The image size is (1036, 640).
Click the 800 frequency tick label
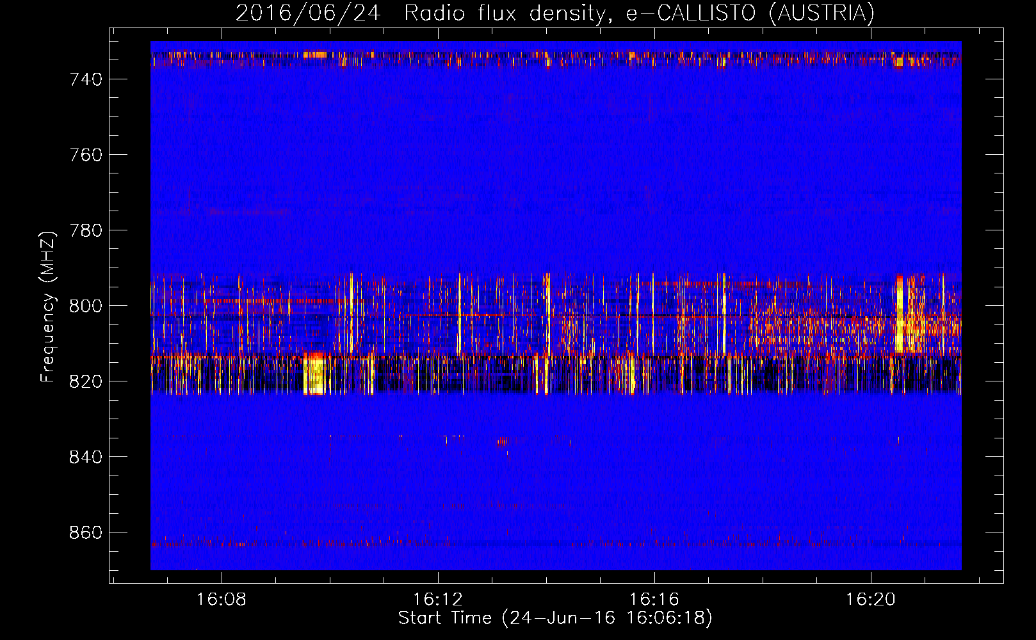pos(86,306)
